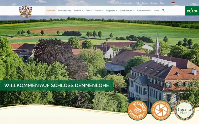
Task: Go to previous slide with left arrow
Action: (4, 57)
